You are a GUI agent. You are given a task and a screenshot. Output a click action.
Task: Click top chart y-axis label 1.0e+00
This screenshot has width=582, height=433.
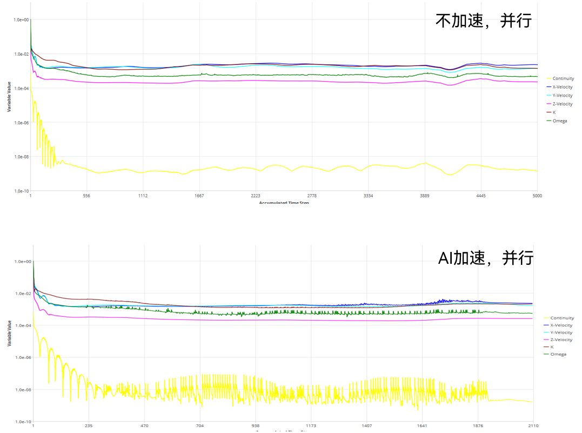click(x=21, y=19)
